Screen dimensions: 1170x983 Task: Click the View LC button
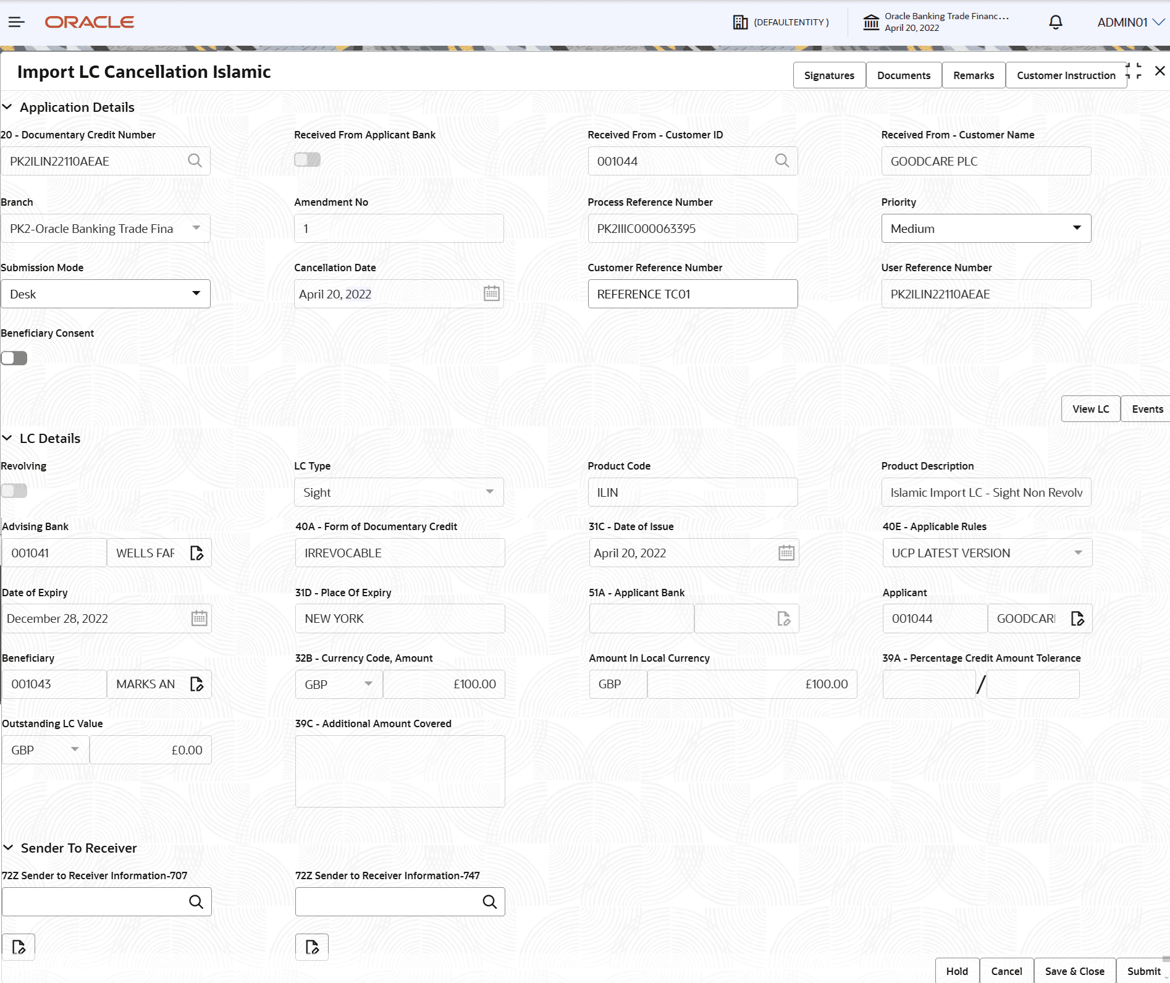pyautogui.click(x=1090, y=408)
